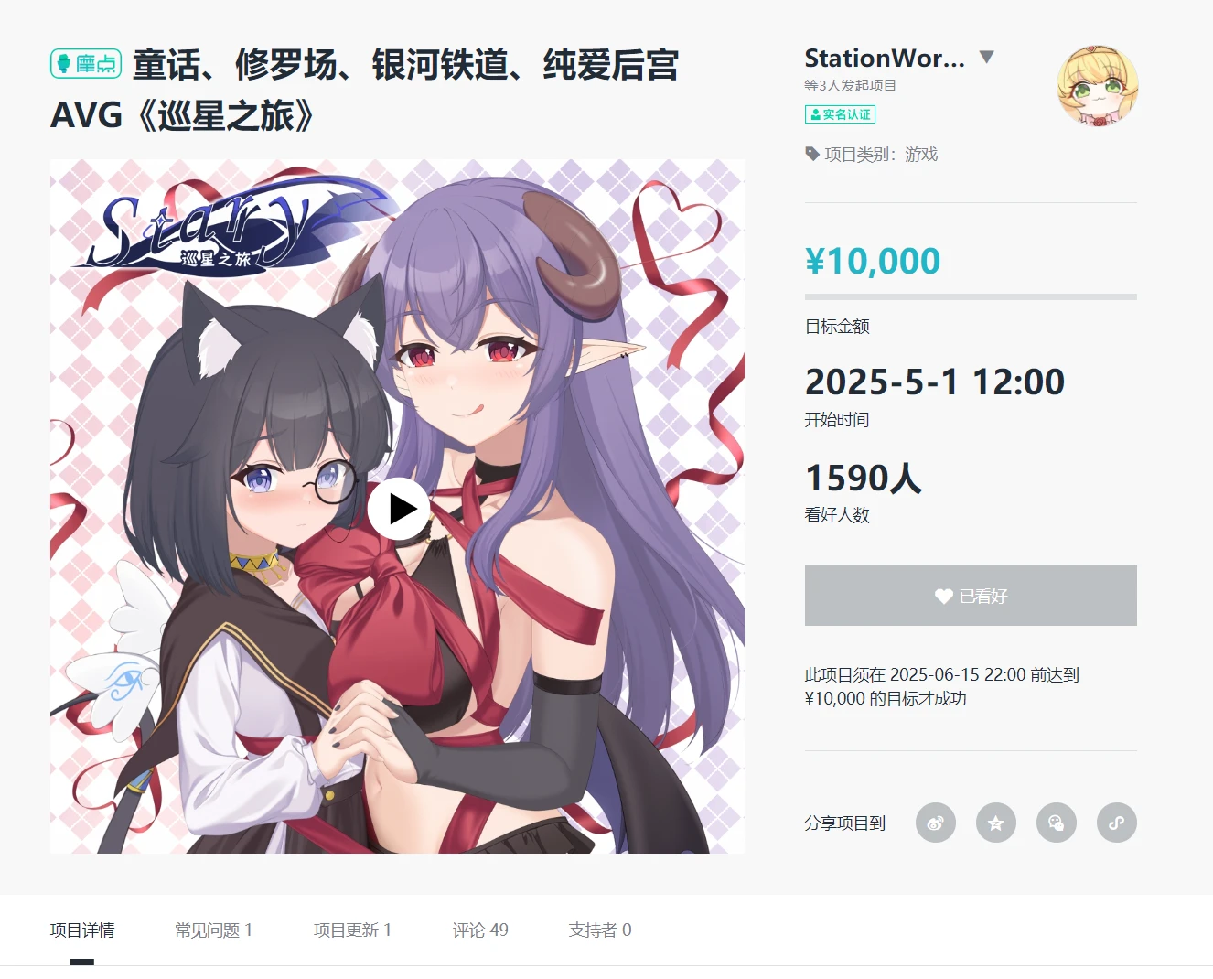Image resolution: width=1213 pixels, height=979 pixels.
Task: Click the 游戏 category link
Action: pos(921,154)
